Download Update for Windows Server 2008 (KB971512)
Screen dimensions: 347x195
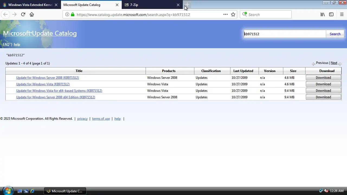pyautogui.click(x=323, y=78)
